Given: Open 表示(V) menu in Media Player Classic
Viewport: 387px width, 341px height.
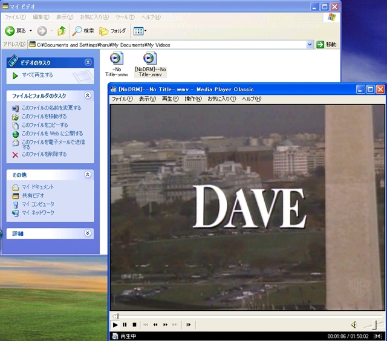Looking at the screenshot, I should point(148,99).
